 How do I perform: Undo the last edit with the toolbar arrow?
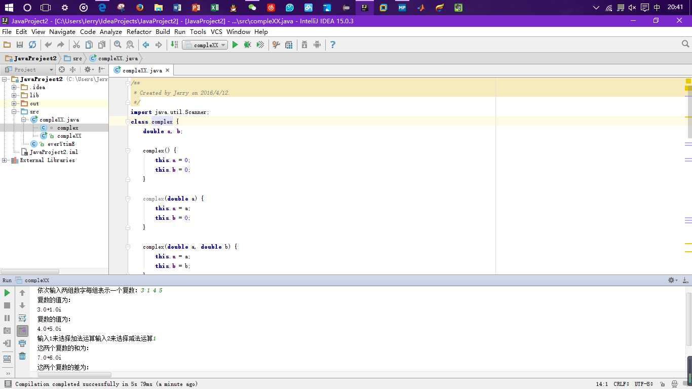click(48, 45)
